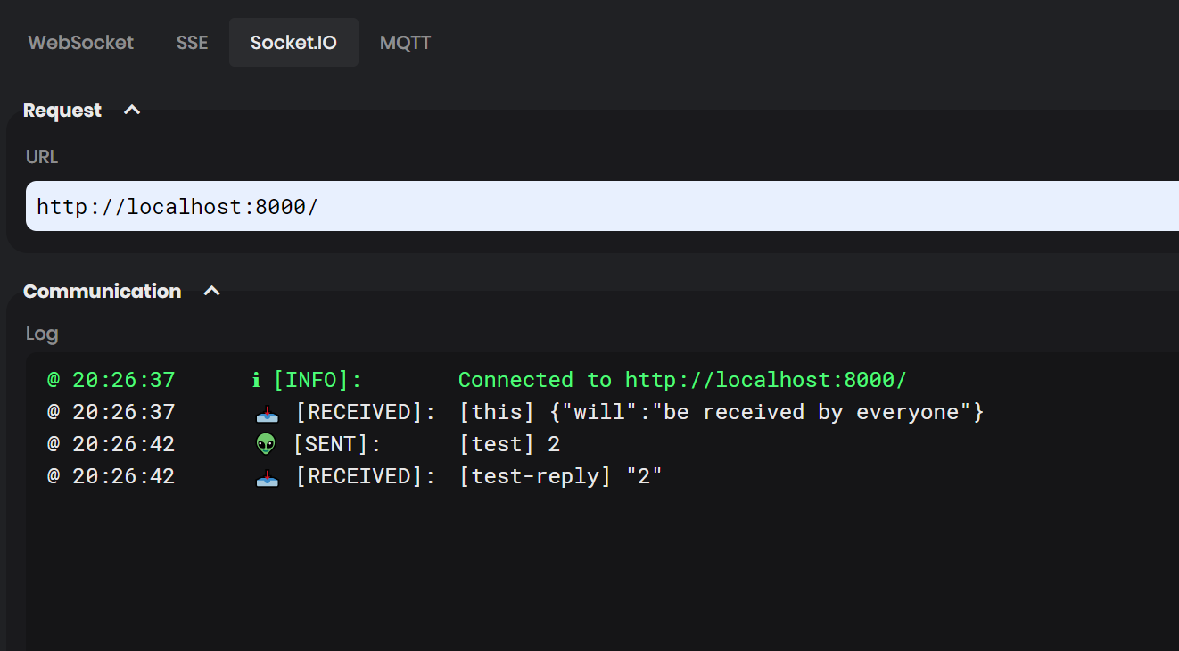Select the "[test] 2" sent message
This screenshot has width=1179, height=651.
point(509,444)
